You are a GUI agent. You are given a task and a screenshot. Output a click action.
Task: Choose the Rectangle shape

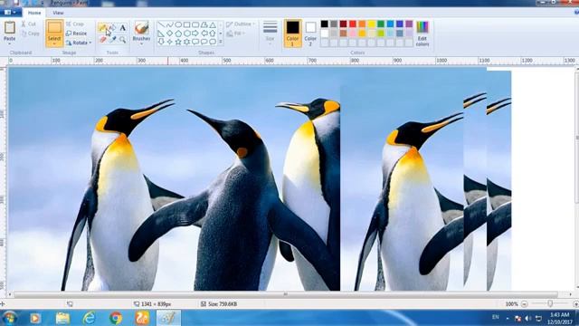click(187, 24)
